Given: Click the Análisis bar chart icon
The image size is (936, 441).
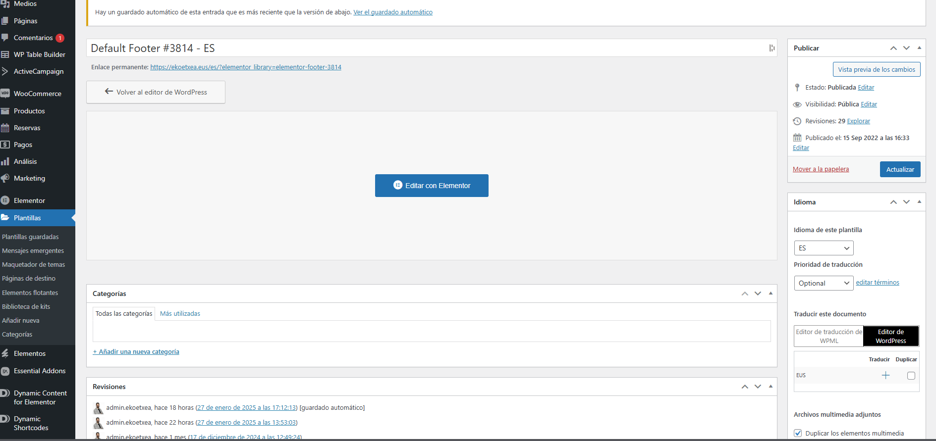Looking at the screenshot, I should pos(5,161).
